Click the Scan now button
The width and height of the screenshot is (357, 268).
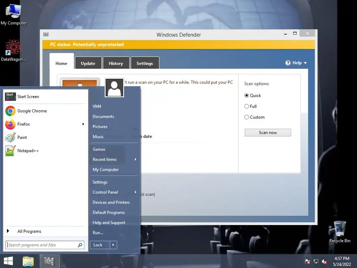click(268, 133)
